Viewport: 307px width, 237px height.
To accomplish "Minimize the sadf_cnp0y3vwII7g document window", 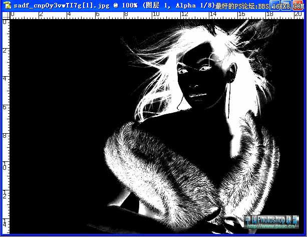I will pyautogui.click(x=274, y=6).
